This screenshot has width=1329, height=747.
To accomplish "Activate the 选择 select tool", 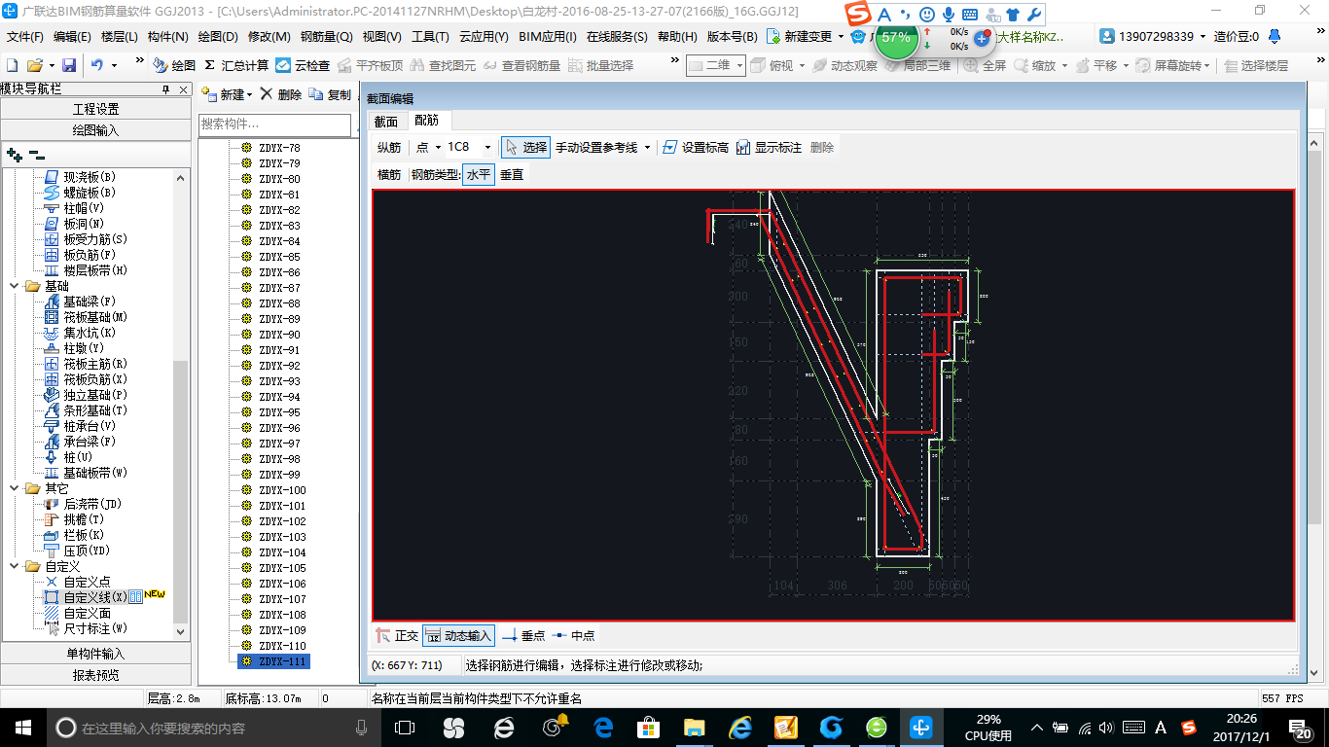I will tap(526, 147).
